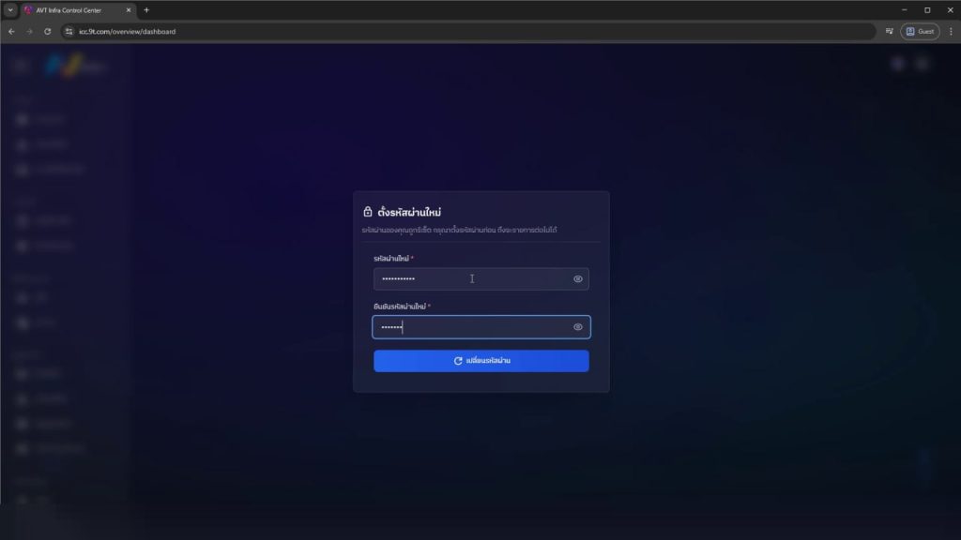View site information icon in address bar

(x=69, y=31)
